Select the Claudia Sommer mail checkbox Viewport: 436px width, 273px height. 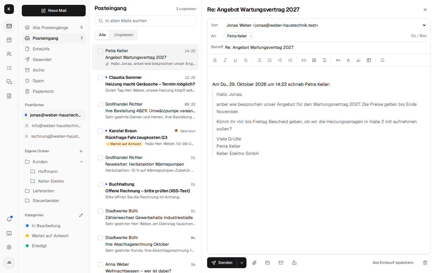pos(101,78)
